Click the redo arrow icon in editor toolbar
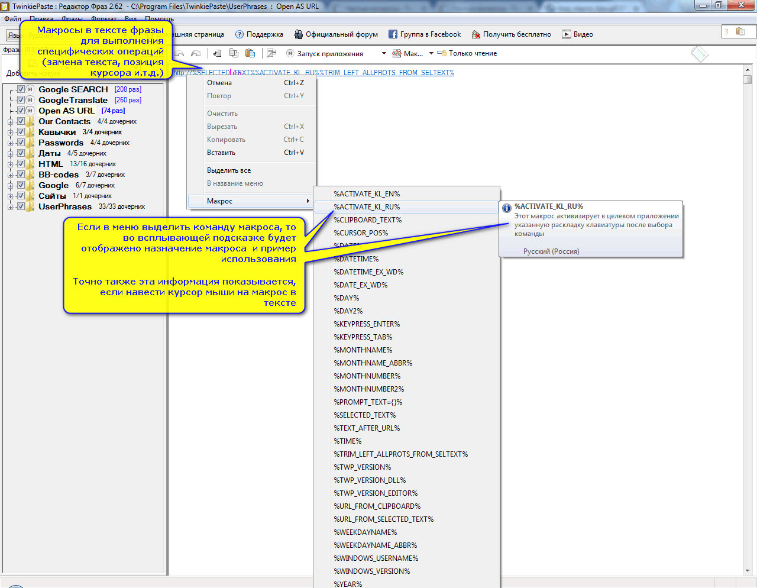This screenshot has width=757, height=588. pos(196,53)
